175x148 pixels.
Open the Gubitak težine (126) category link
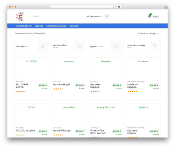(60, 46)
